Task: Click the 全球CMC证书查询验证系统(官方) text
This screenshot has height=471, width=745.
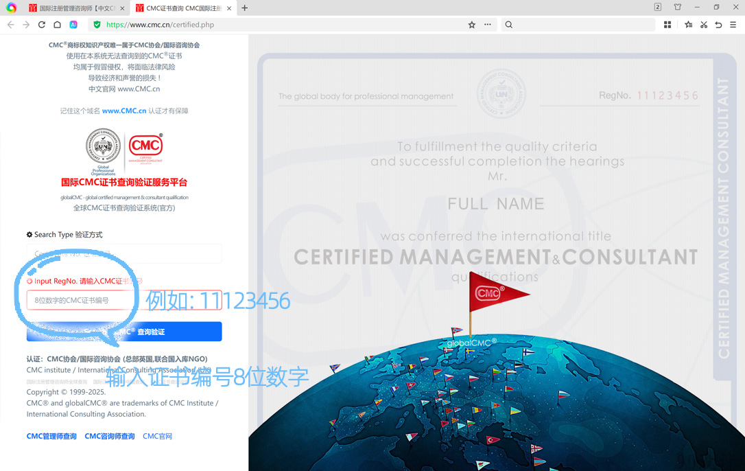Action: [x=124, y=208]
